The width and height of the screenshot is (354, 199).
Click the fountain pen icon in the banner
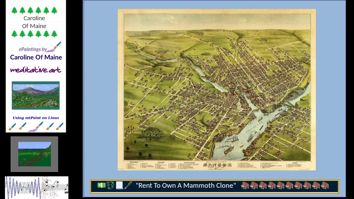point(128,185)
